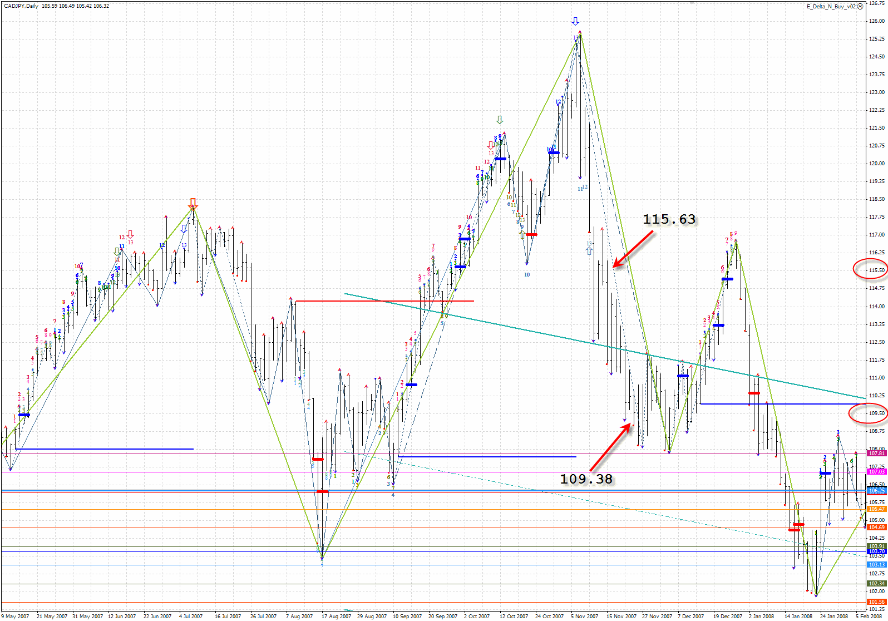The width and height of the screenshot is (888, 621).
Task: Select the olive 102.34 price level tag
Action: pos(876,584)
